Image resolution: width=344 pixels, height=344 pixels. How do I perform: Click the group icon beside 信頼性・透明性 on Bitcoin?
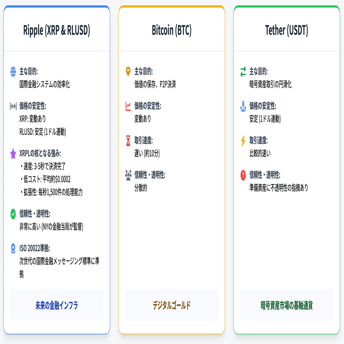[x=128, y=174]
